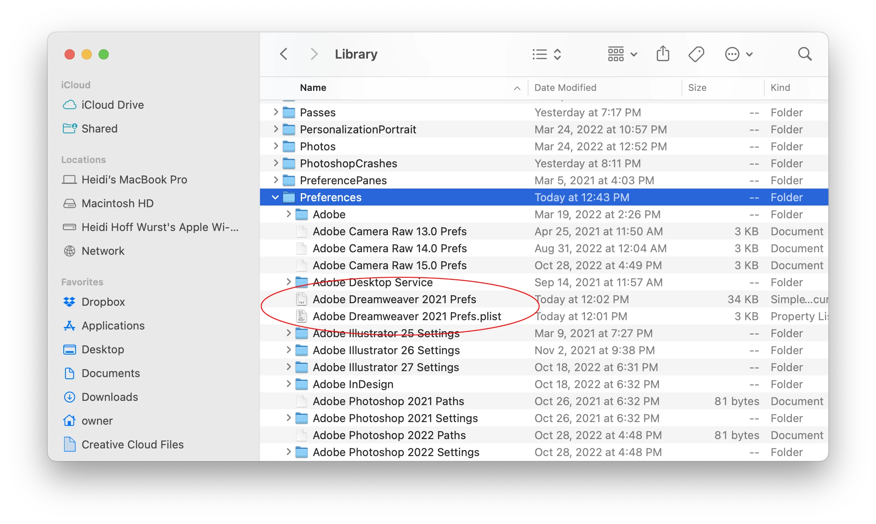Click the Search magnifier icon
876x524 pixels.
pyautogui.click(x=804, y=54)
